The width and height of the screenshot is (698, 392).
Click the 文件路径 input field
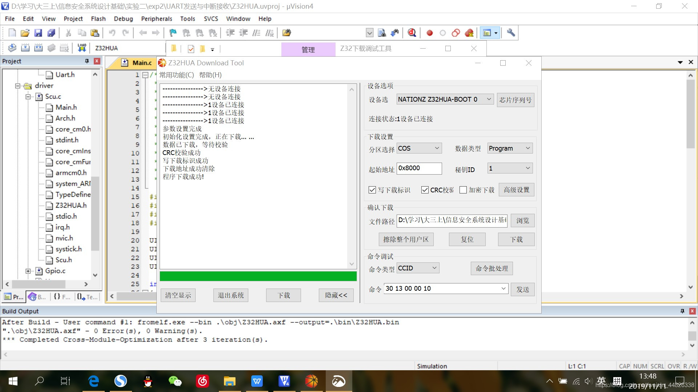452,220
